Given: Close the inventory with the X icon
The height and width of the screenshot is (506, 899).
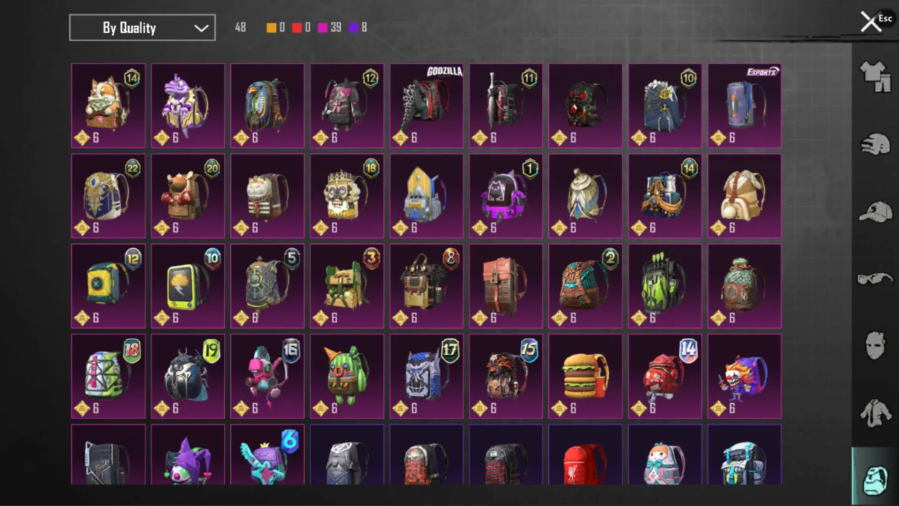Looking at the screenshot, I should tap(871, 22).
